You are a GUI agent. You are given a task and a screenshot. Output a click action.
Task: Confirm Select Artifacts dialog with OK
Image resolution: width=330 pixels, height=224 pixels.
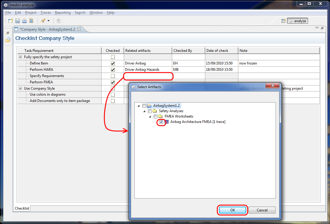click(x=233, y=210)
